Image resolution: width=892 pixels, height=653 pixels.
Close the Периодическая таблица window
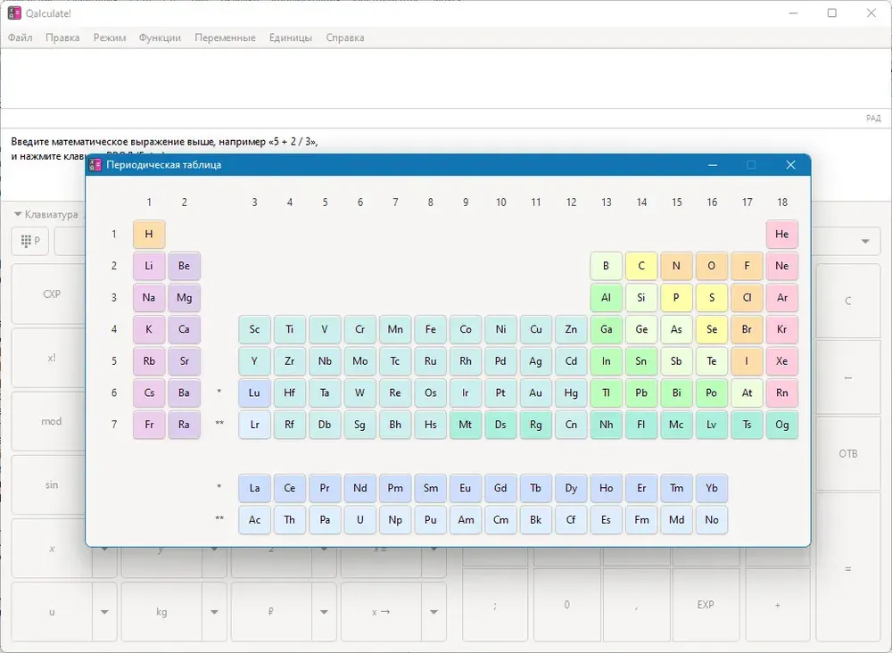tap(790, 165)
